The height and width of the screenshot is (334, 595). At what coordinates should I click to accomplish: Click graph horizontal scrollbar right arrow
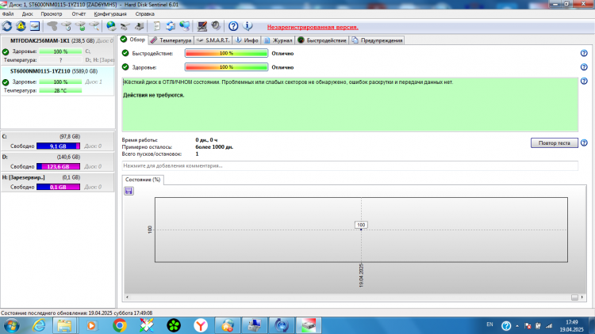click(582, 298)
